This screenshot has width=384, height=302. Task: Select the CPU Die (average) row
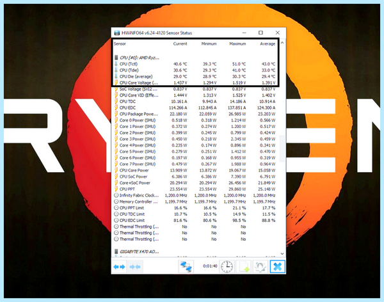[x=195, y=76]
